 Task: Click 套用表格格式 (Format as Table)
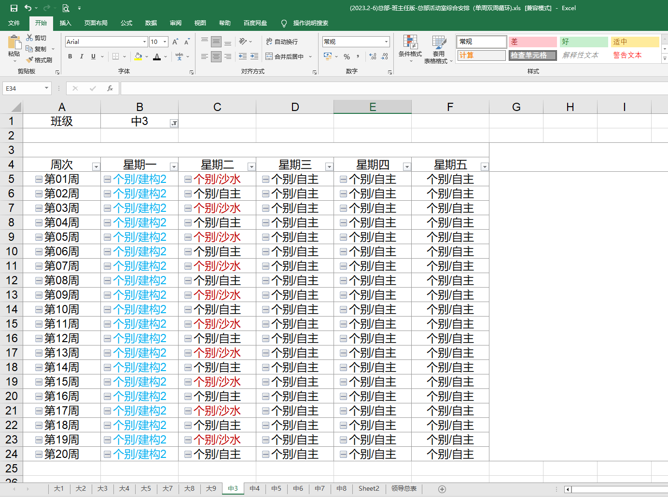point(439,49)
